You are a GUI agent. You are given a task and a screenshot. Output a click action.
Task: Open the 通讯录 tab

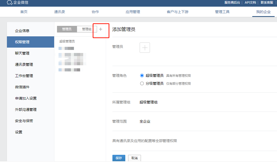(60, 12)
